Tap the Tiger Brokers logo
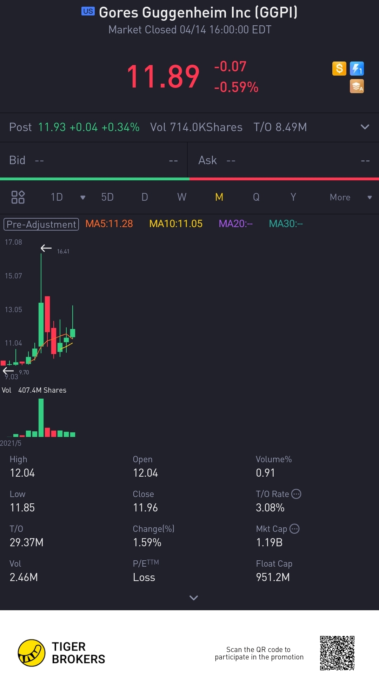This screenshot has width=379, height=696. coord(62,653)
